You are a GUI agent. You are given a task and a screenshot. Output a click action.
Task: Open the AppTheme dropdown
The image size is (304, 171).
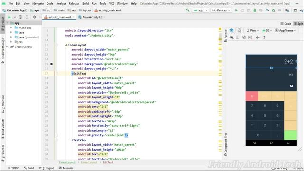pos(285,30)
